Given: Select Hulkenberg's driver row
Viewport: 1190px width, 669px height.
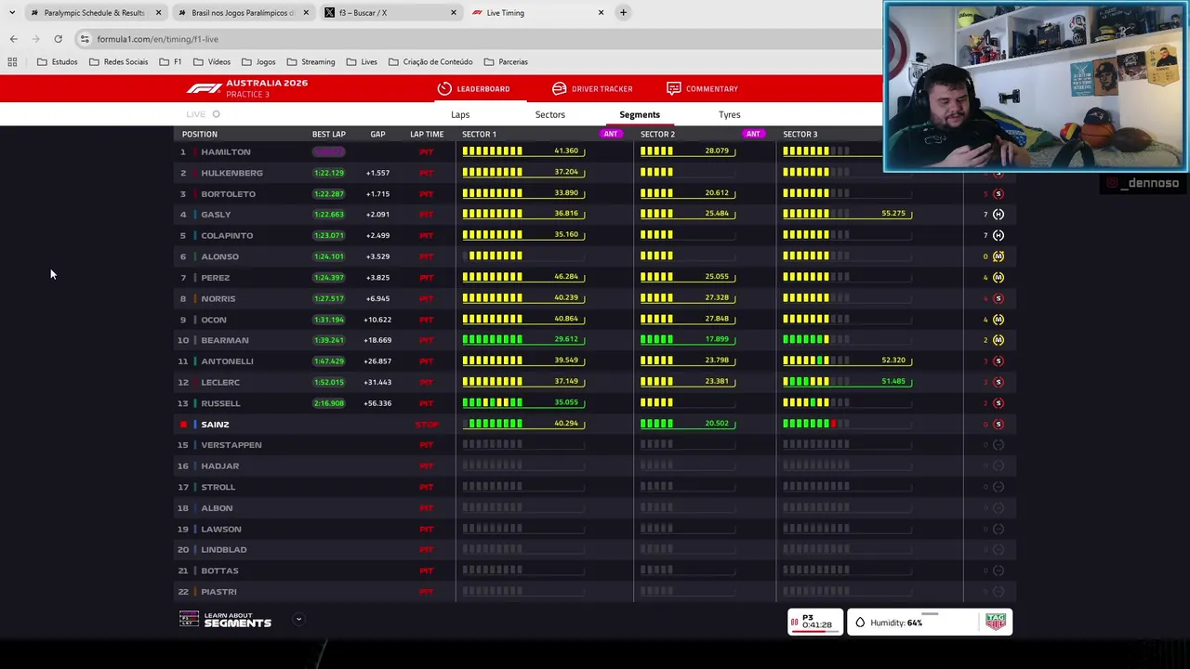Looking at the screenshot, I should (595, 173).
